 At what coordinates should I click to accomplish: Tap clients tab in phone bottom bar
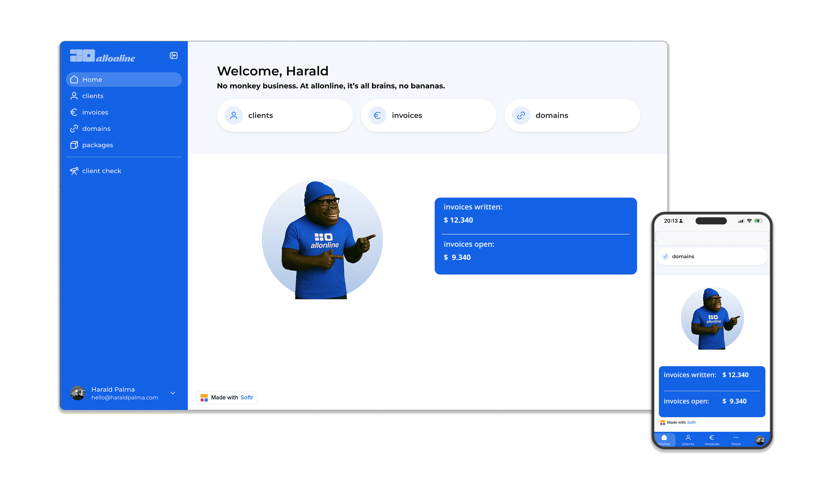(x=688, y=440)
